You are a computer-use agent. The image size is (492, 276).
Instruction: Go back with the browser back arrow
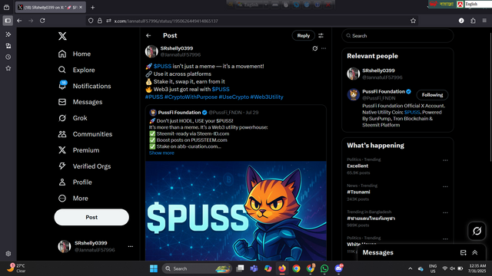point(19,21)
